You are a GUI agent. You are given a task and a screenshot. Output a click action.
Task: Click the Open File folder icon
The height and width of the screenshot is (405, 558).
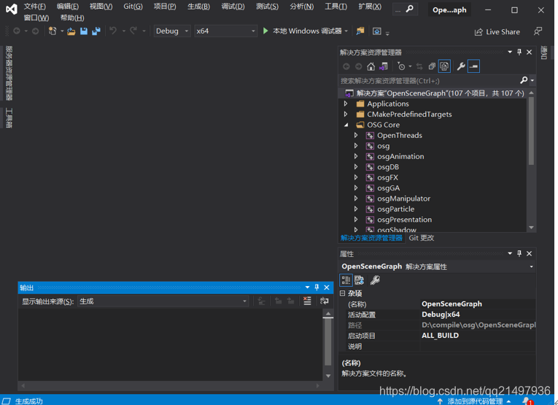[x=71, y=31]
